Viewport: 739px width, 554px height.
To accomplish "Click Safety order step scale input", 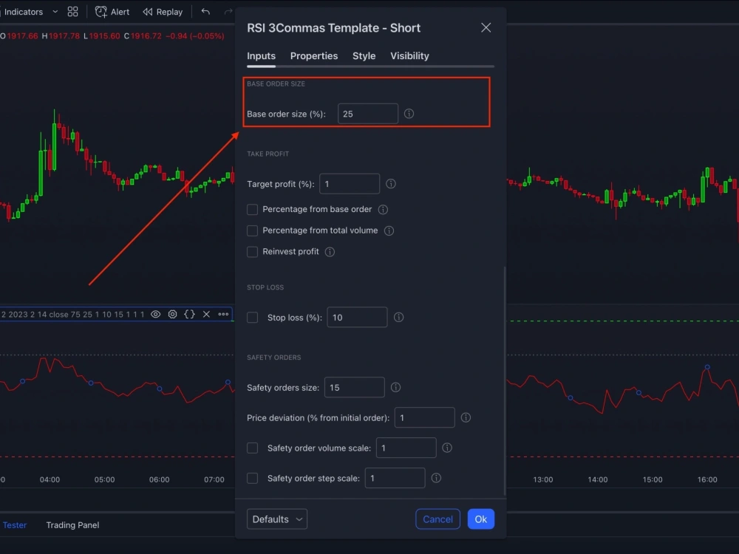I will [395, 478].
